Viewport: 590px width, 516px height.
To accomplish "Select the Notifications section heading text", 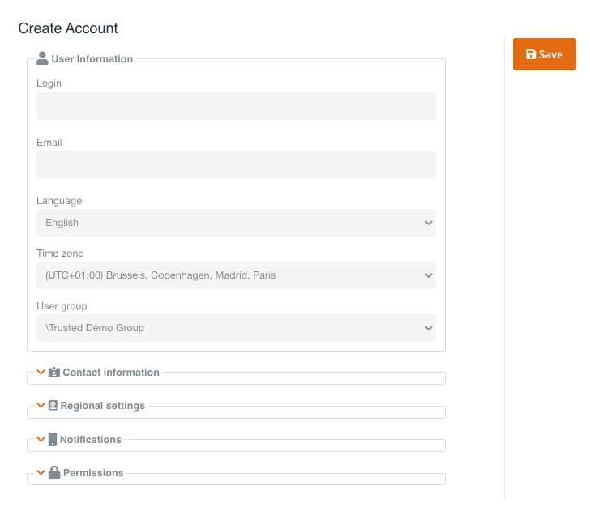I will 91,439.
